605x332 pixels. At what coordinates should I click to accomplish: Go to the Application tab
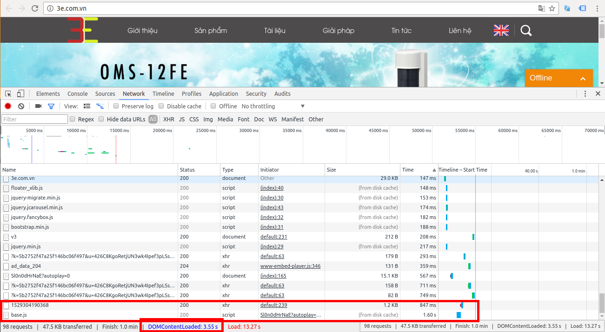(x=224, y=93)
